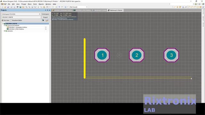Select XR2206V1_PCB1.PcbDoc in project tree
The width and height of the screenshot is (205, 115).
click(x=16, y=29)
